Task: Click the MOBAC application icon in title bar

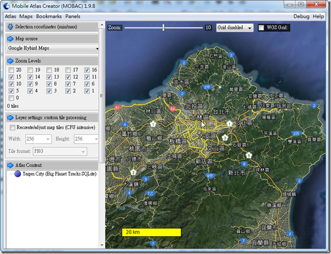Action: (6, 6)
